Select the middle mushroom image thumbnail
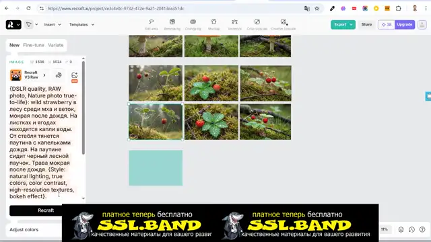Viewport: 431px width, 242px height. coord(211,46)
